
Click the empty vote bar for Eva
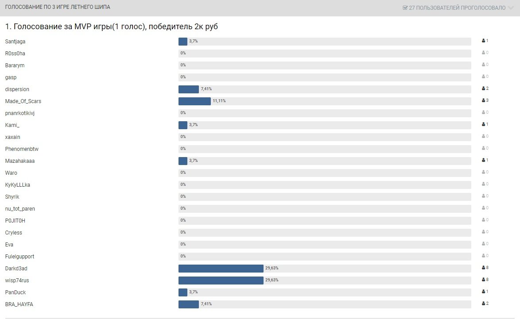(325, 244)
